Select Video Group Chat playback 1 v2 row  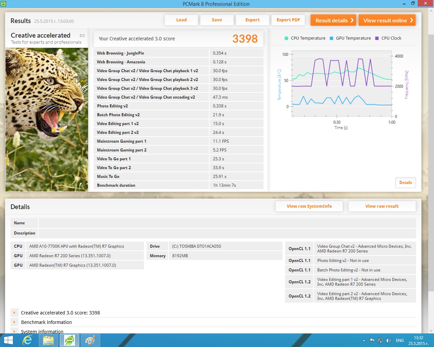click(178, 71)
